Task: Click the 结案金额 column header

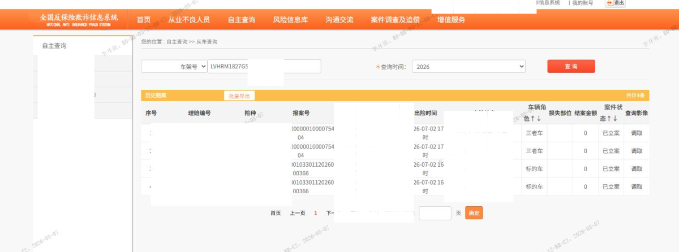Action: [x=586, y=113]
